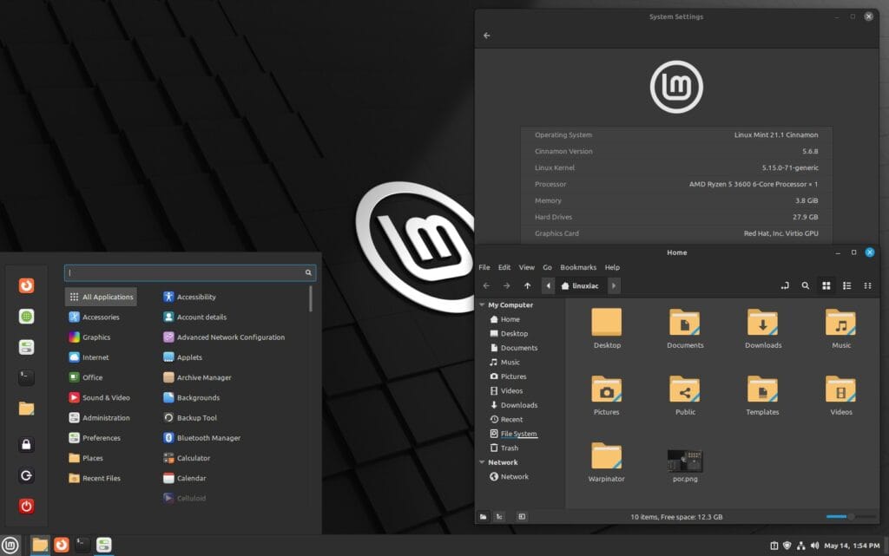The height and width of the screenshot is (556, 889).
Task: Click the linuxiac path bar button
Action: (x=581, y=285)
